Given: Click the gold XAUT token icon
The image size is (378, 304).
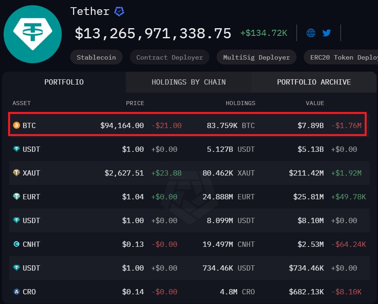Looking at the screenshot, I should tap(17, 173).
